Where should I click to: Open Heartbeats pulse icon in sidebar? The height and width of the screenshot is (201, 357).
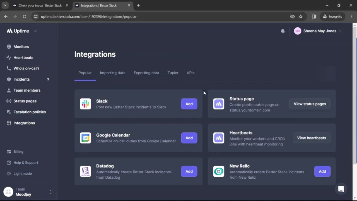(x=9, y=58)
